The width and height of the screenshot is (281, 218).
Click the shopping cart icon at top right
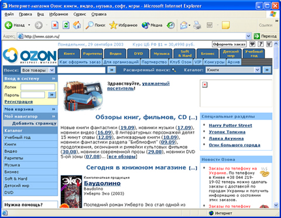(269, 44)
